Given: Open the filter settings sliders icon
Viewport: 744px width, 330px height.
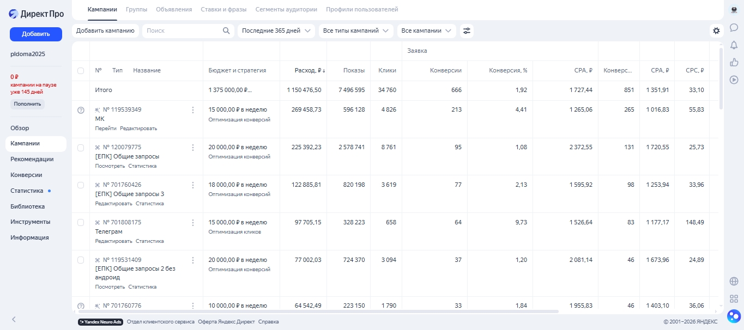Looking at the screenshot, I should [467, 31].
